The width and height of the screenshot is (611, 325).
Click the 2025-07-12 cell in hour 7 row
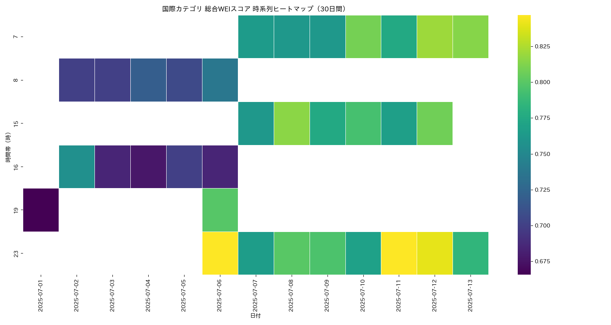click(x=435, y=37)
